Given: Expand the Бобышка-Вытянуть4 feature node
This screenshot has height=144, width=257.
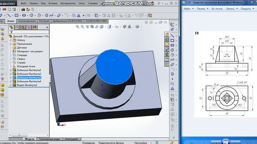Looking at the screenshot, I should coord(11,81).
